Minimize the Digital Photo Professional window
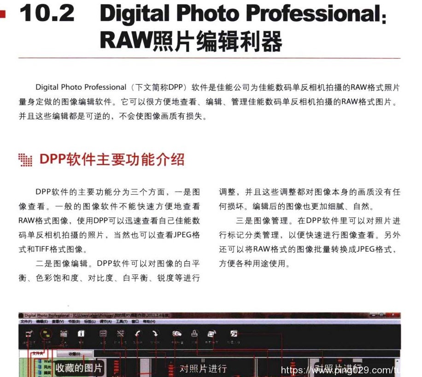The height and width of the screenshot is (377, 422). click(373, 314)
